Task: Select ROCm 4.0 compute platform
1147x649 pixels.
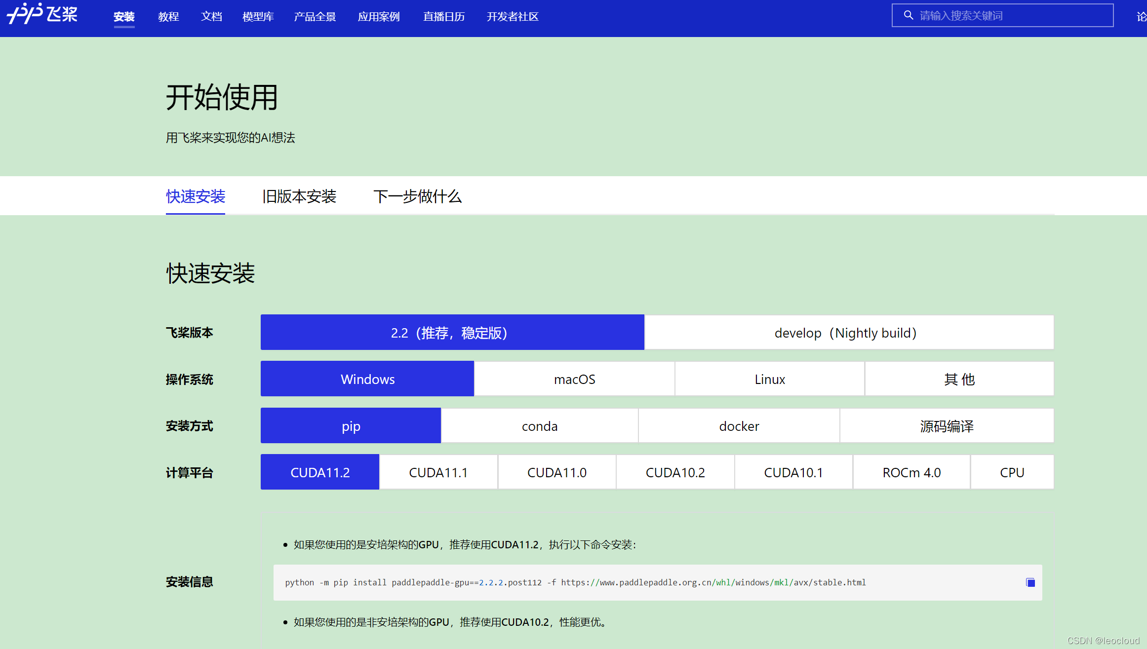Action: (x=911, y=472)
